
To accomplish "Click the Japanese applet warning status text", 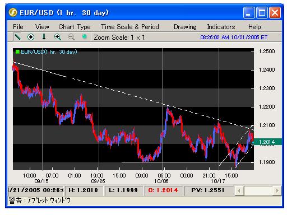I will 40,200.
